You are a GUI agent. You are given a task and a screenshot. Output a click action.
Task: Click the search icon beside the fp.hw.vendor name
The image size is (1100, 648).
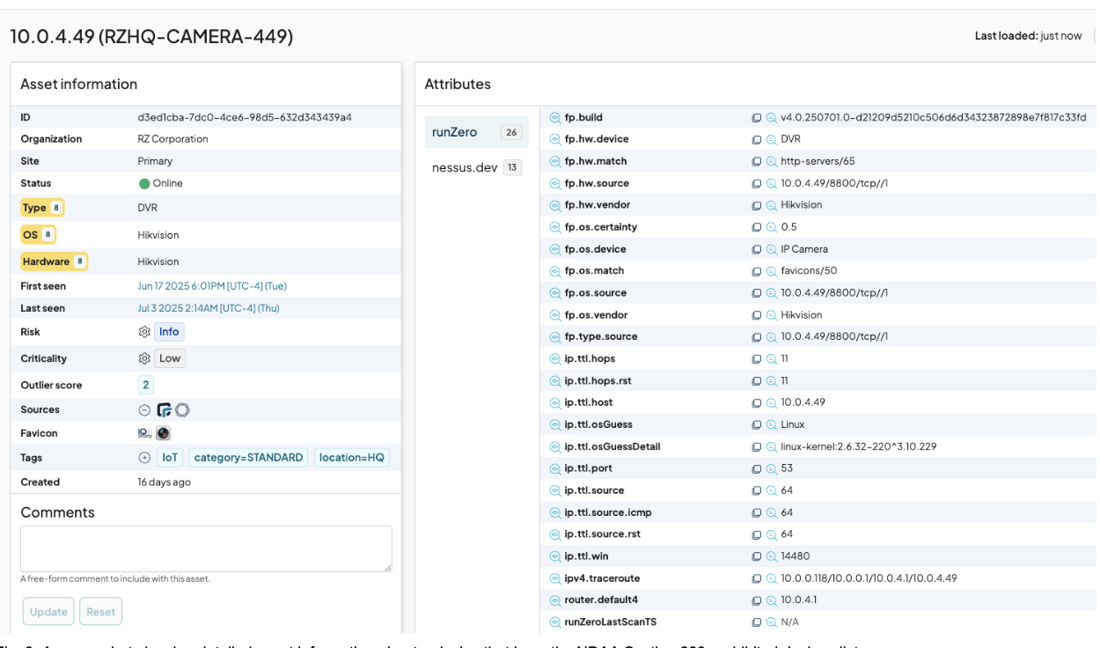(x=555, y=205)
